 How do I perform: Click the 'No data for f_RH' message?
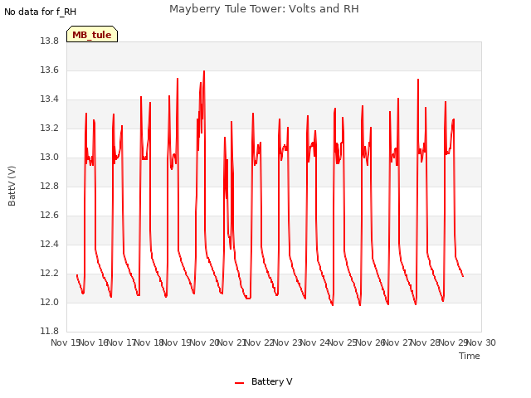click(41, 12)
